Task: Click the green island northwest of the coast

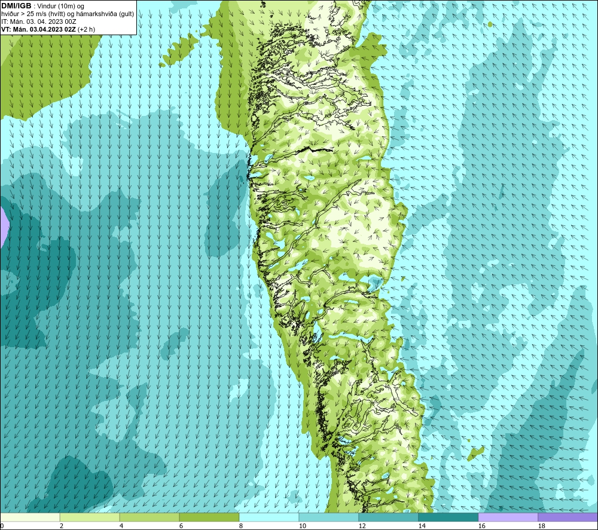Action: point(179,50)
